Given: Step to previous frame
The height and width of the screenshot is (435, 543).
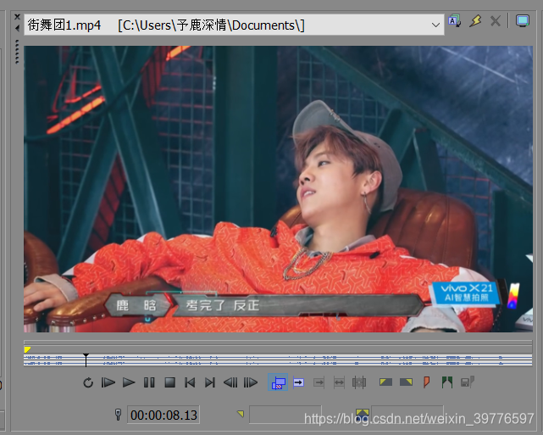Looking at the screenshot, I should click(x=230, y=382).
